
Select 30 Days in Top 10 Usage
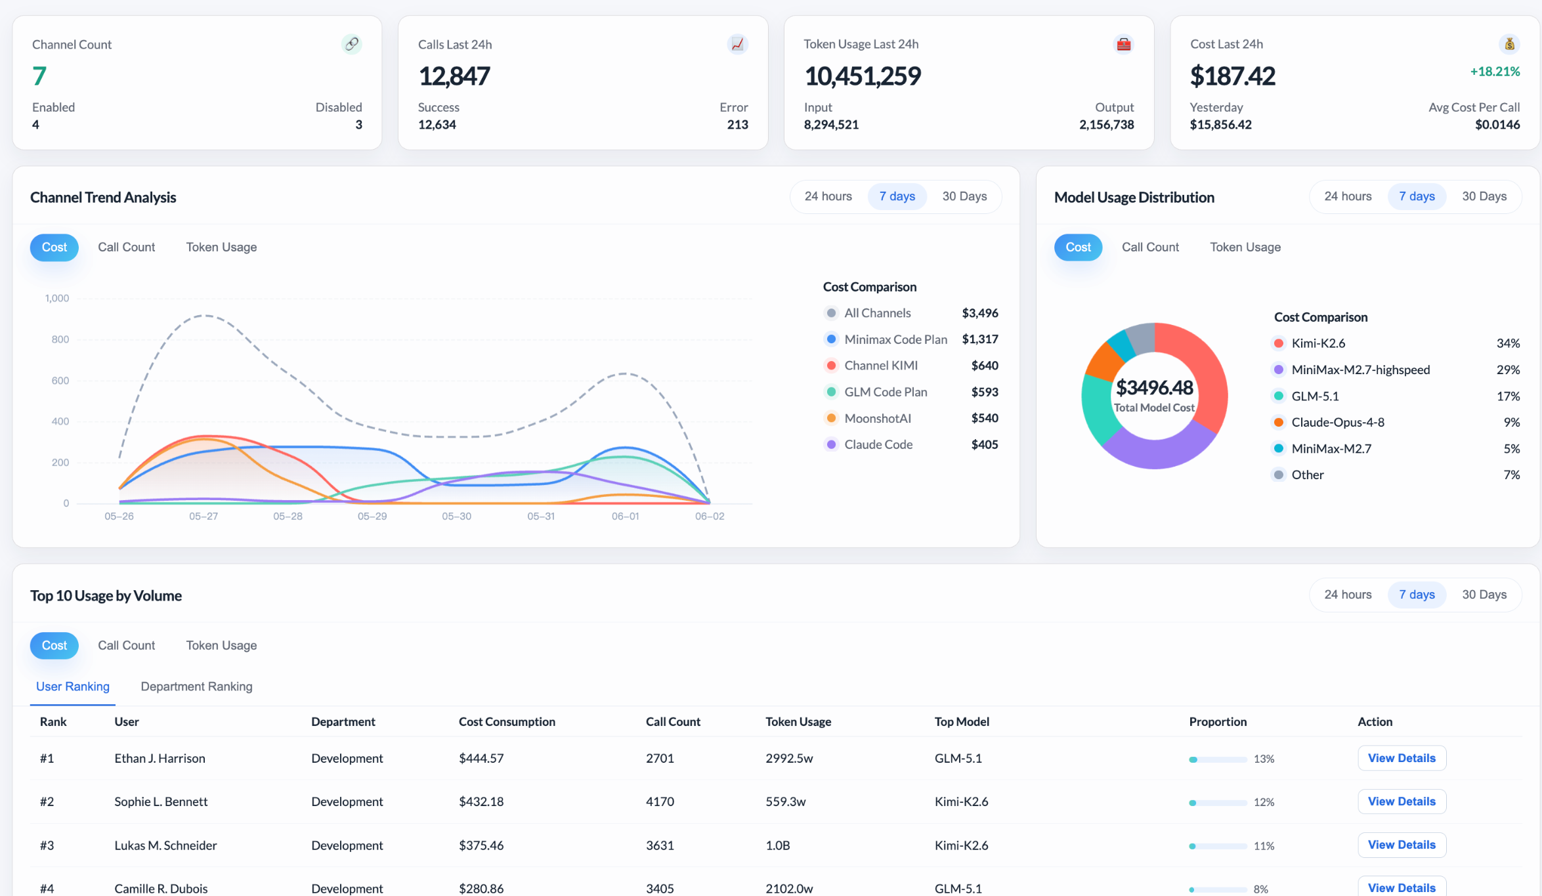(1484, 595)
